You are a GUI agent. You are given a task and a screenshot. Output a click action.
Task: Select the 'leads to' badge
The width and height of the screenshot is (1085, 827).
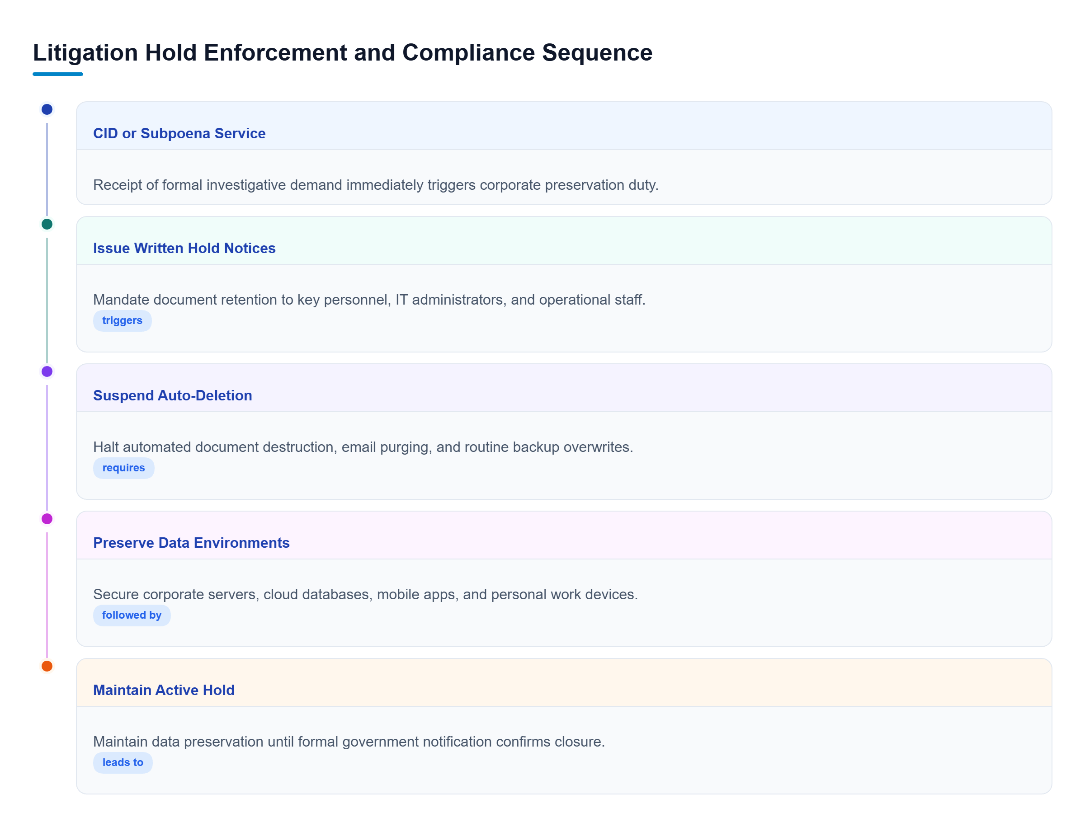pyautogui.click(x=123, y=762)
